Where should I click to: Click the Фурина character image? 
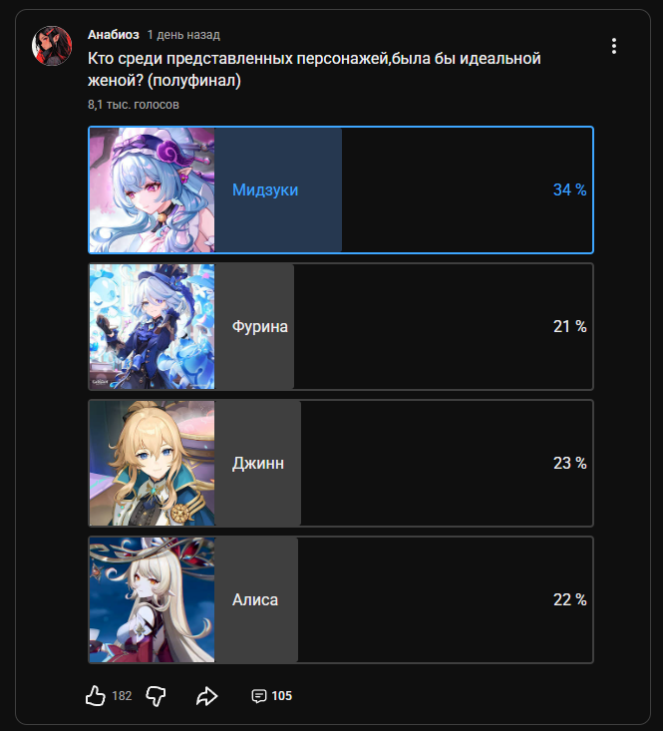click(152, 326)
